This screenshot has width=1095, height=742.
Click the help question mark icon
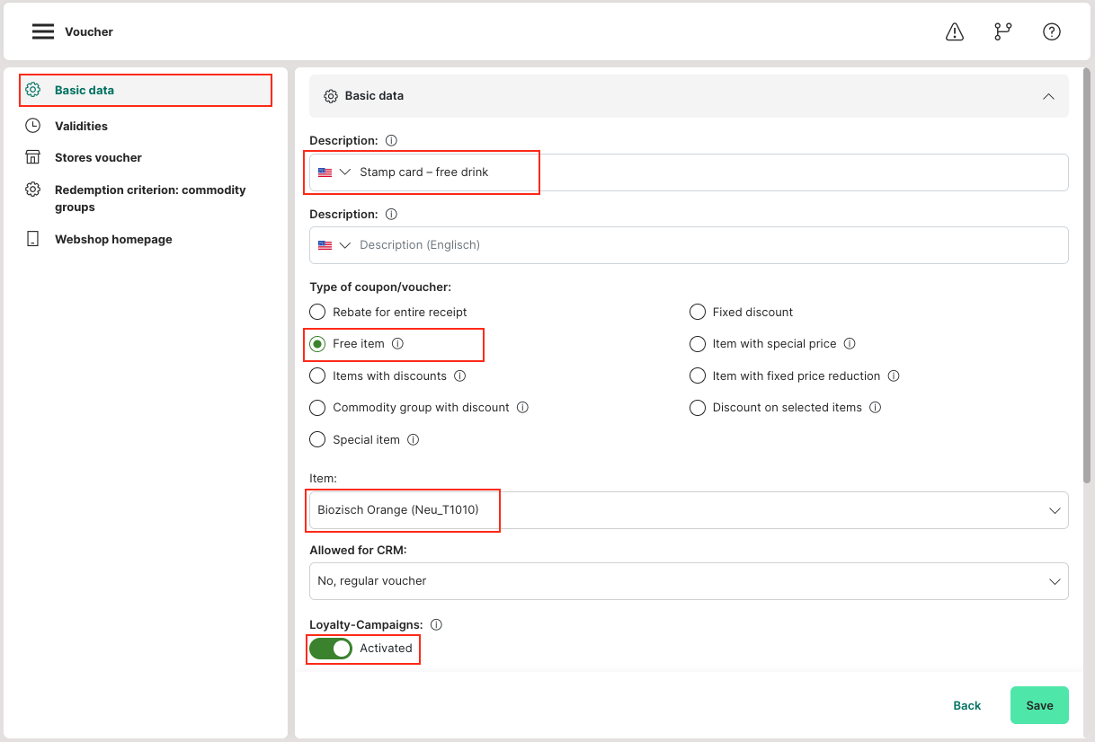(1052, 31)
